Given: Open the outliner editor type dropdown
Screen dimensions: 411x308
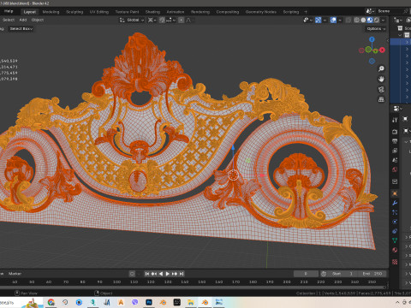Looking at the screenshot, I should (398, 20).
